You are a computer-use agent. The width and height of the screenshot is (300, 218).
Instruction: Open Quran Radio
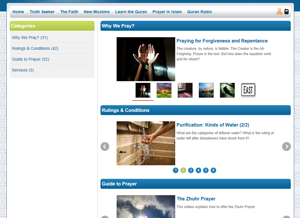200,12
